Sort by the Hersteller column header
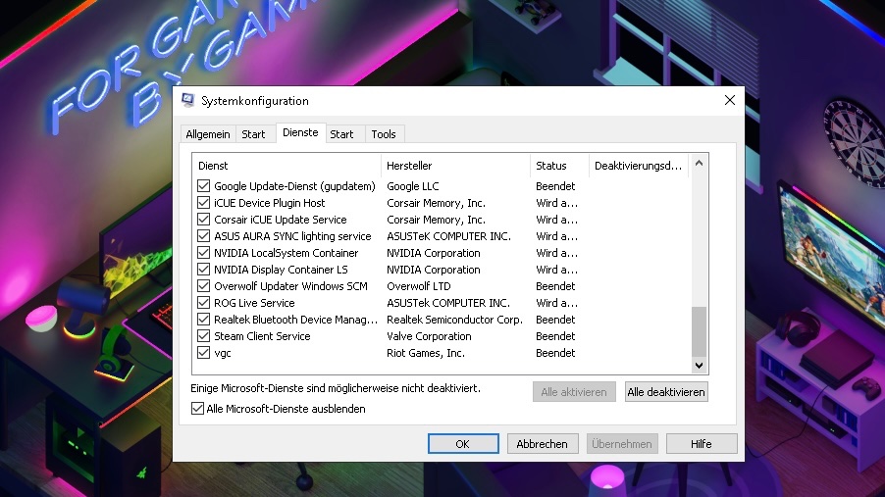Viewport: 885px width, 497px height. pos(455,166)
